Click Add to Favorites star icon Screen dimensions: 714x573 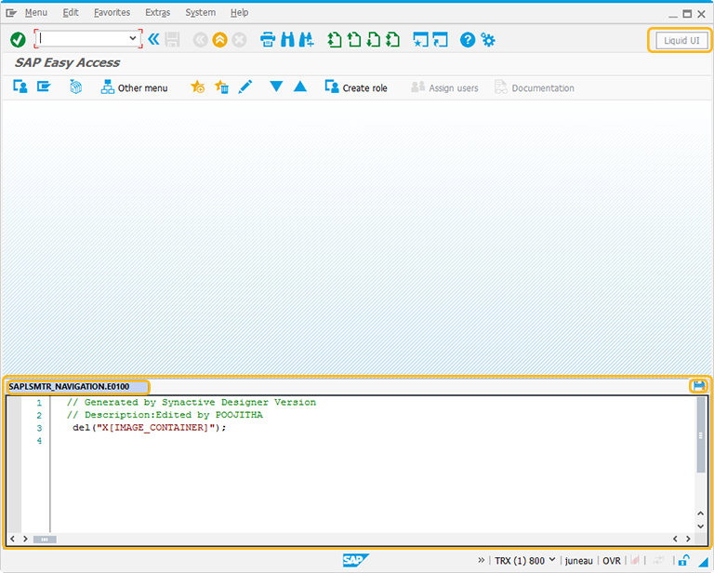click(198, 87)
